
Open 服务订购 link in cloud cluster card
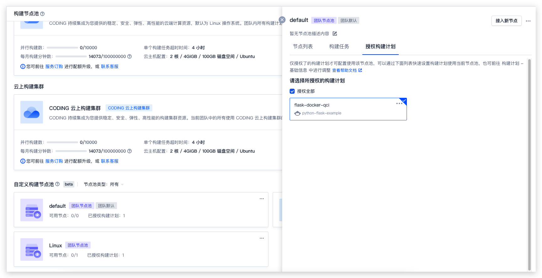tap(54, 161)
